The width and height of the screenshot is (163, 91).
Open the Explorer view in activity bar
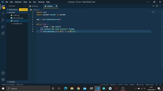coord(3,7)
